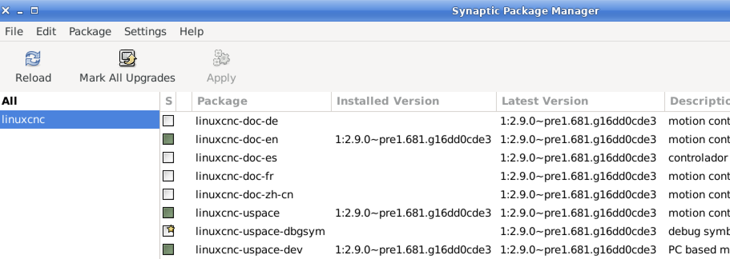
Task: Click the Apply gears icon
Action: (221, 58)
